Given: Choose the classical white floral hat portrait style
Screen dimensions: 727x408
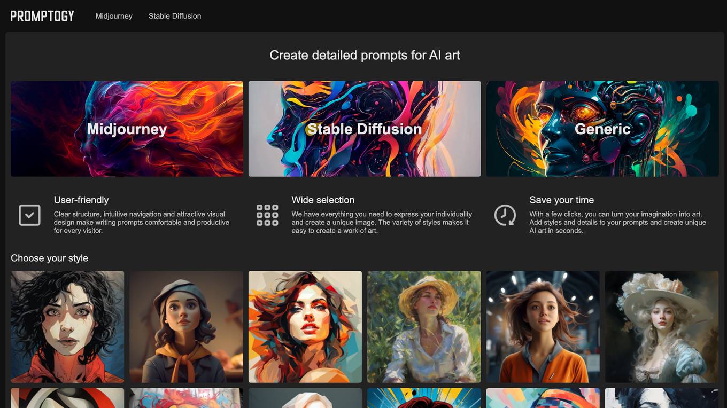Looking at the screenshot, I should (x=662, y=327).
